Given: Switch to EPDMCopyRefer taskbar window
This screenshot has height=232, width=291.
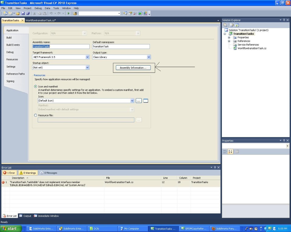Looking at the screenshot, I should [x=194, y=229].
